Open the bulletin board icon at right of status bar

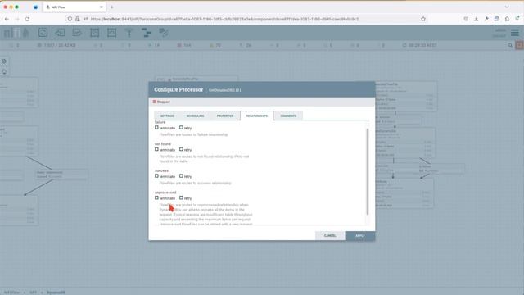[519, 45]
